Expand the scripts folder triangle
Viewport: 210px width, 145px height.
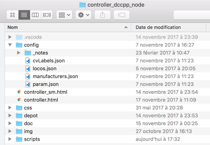pyautogui.click(x=10, y=139)
